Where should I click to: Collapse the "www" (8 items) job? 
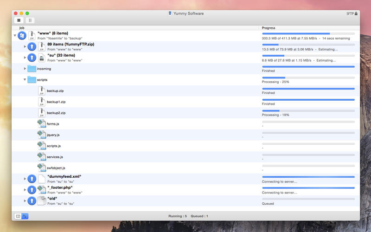(15, 35)
